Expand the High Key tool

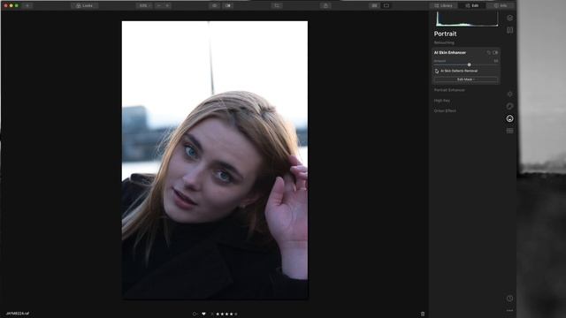[x=442, y=101]
